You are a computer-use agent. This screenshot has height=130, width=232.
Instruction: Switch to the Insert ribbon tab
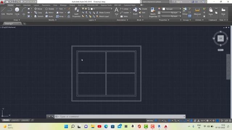coord(18,5)
